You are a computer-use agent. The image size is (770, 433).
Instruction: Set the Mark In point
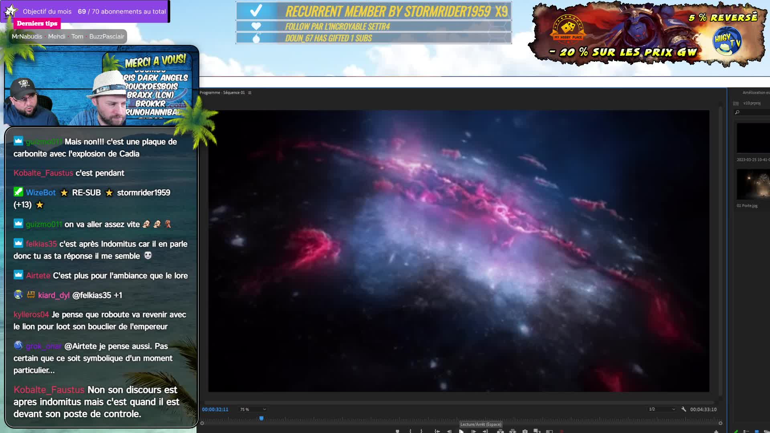pyautogui.click(x=410, y=431)
